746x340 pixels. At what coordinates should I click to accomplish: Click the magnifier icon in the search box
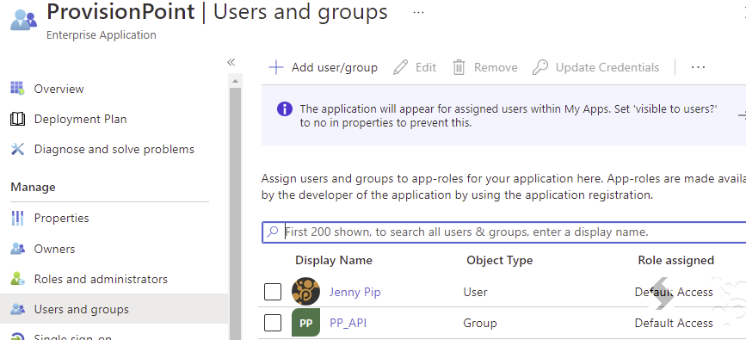tap(273, 232)
